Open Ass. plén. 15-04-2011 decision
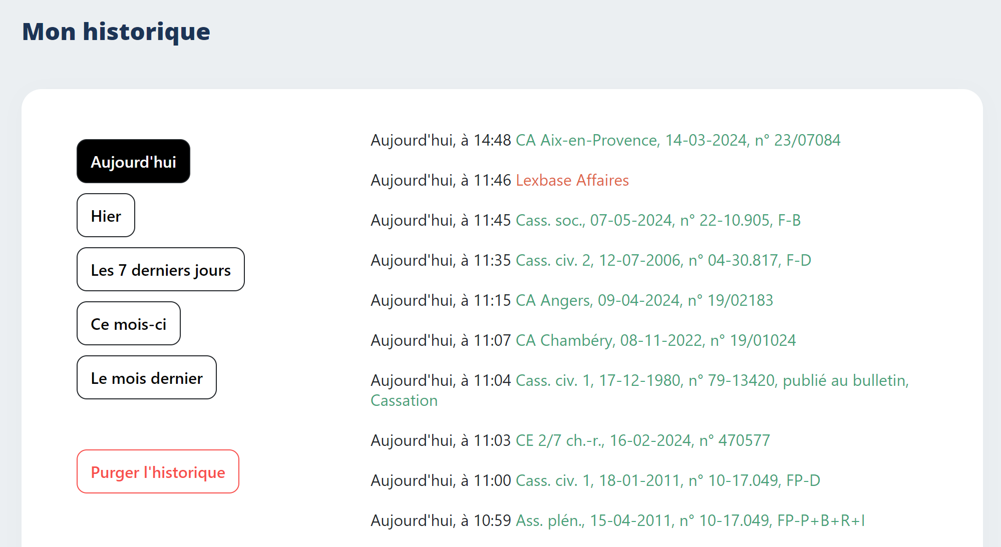The height and width of the screenshot is (547, 1001). [x=690, y=520]
